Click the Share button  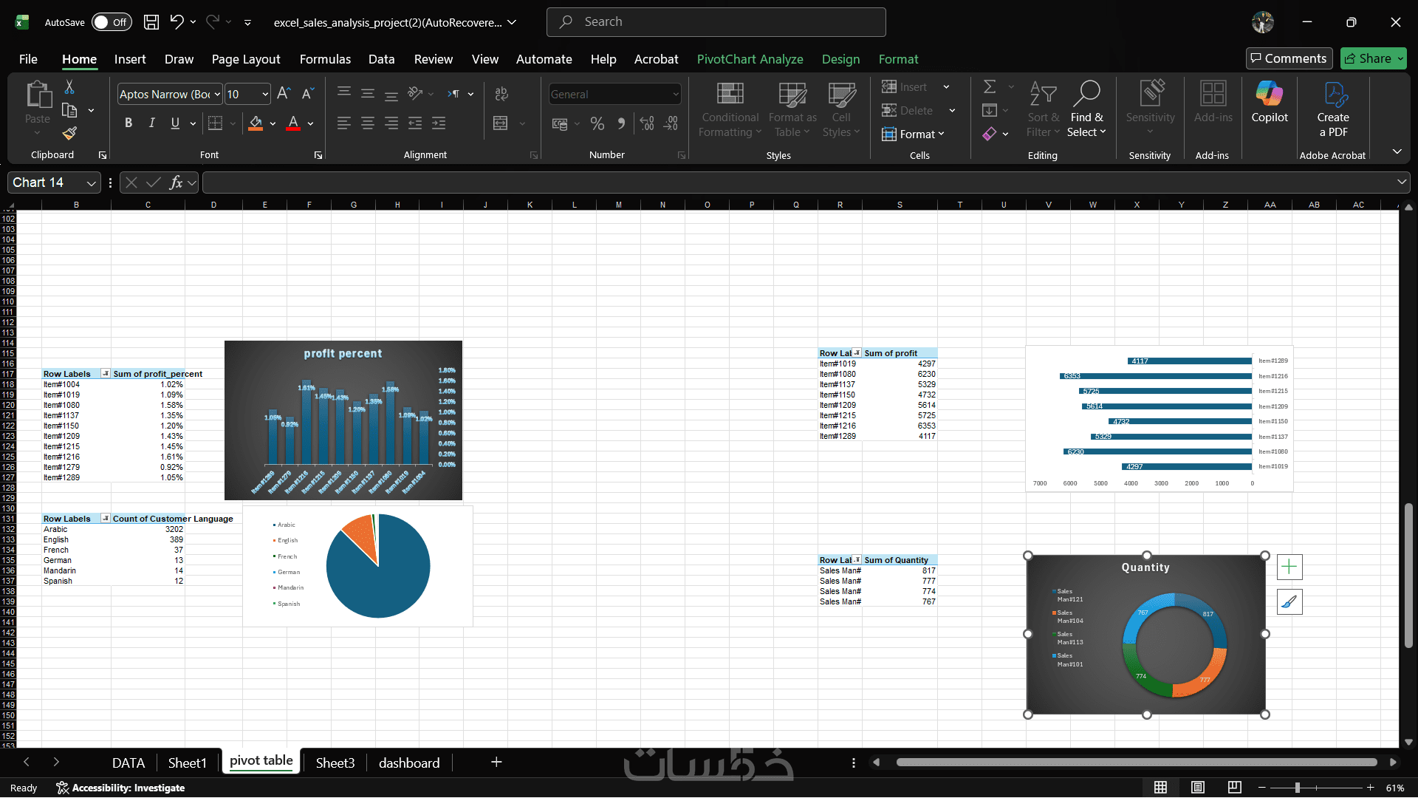click(1373, 58)
